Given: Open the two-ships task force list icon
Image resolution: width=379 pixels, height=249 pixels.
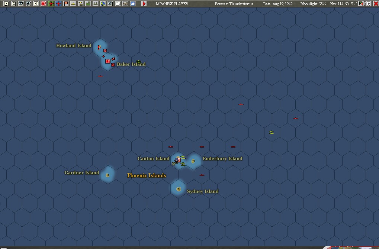Looking at the screenshot, I should pos(80,4).
